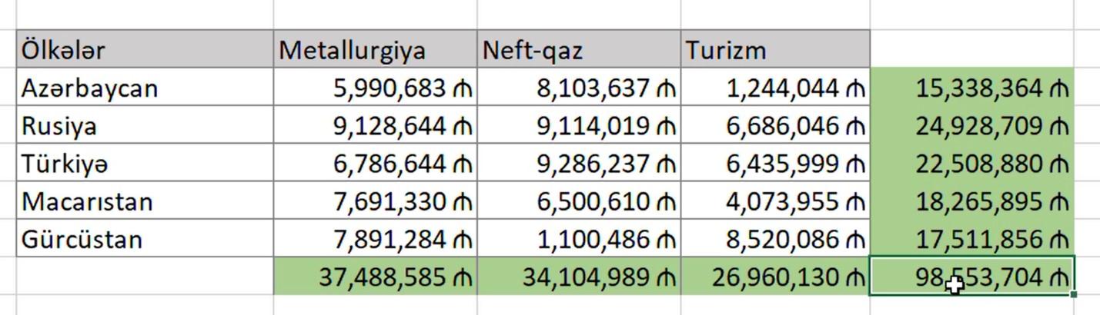Select the Metallurgiya header cell
Viewport: 1100px width, 315px height.
(x=375, y=50)
